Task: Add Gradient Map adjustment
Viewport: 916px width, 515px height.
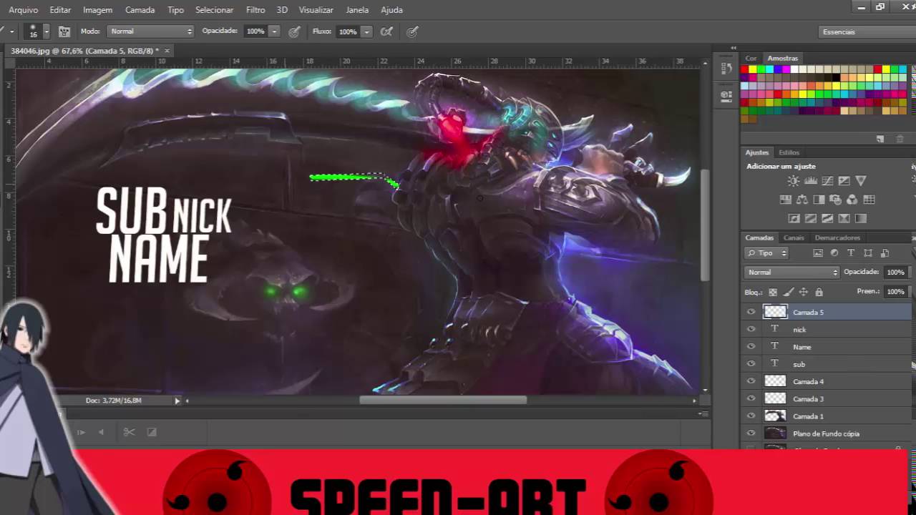Action: (861, 218)
